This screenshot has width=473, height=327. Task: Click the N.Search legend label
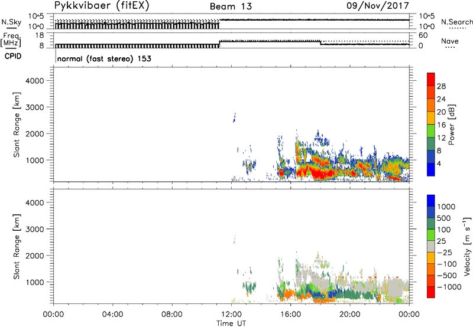tap(457, 22)
